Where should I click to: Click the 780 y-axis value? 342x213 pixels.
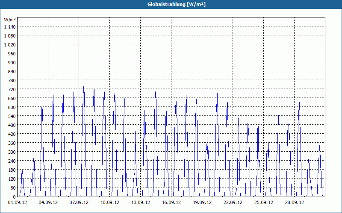pyautogui.click(x=12, y=81)
